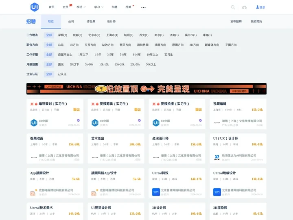Click 20k-30k salary on 艺术总监 card
The height and width of the screenshot is (220, 293).
click(x=135, y=144)
